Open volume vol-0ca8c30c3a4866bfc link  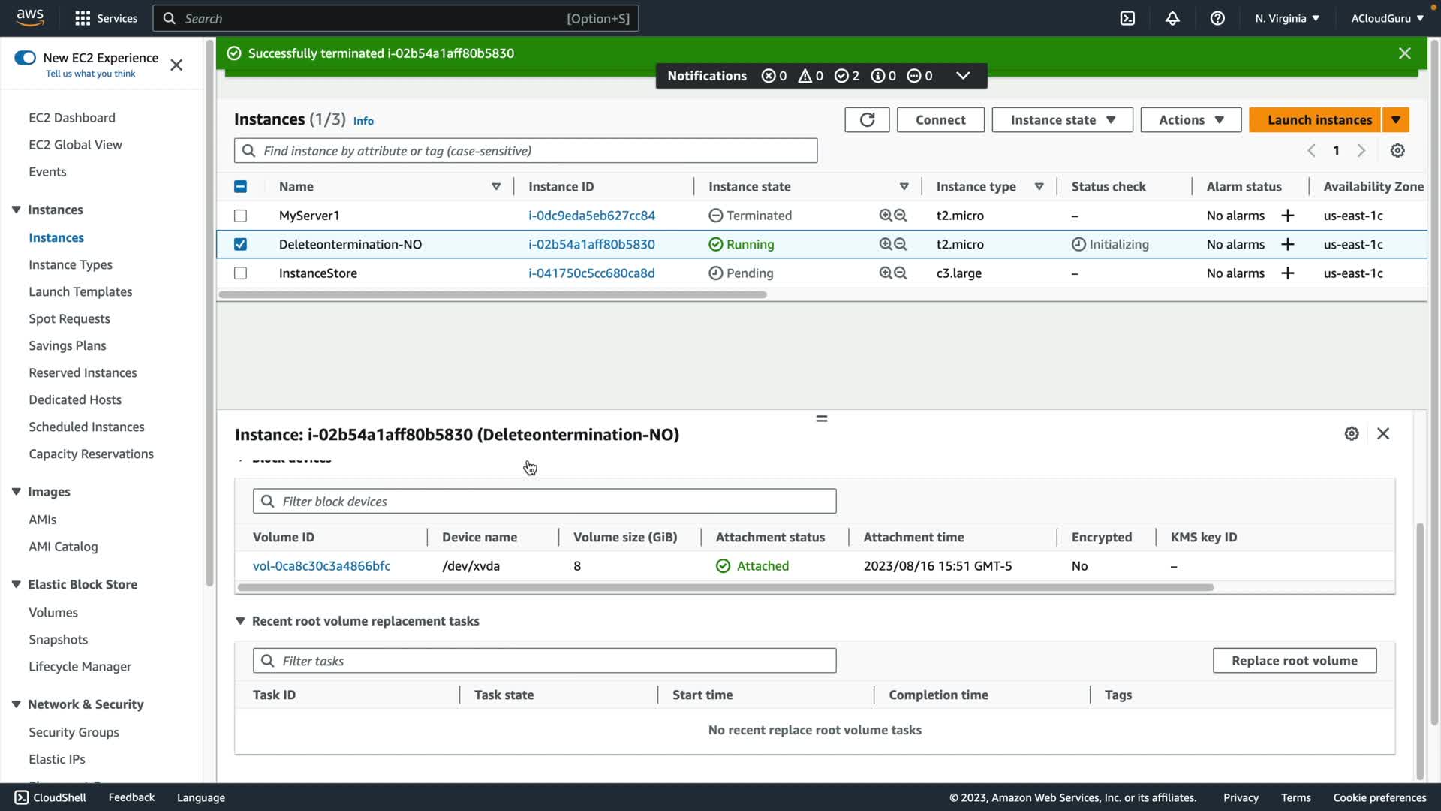pos(321,566)
